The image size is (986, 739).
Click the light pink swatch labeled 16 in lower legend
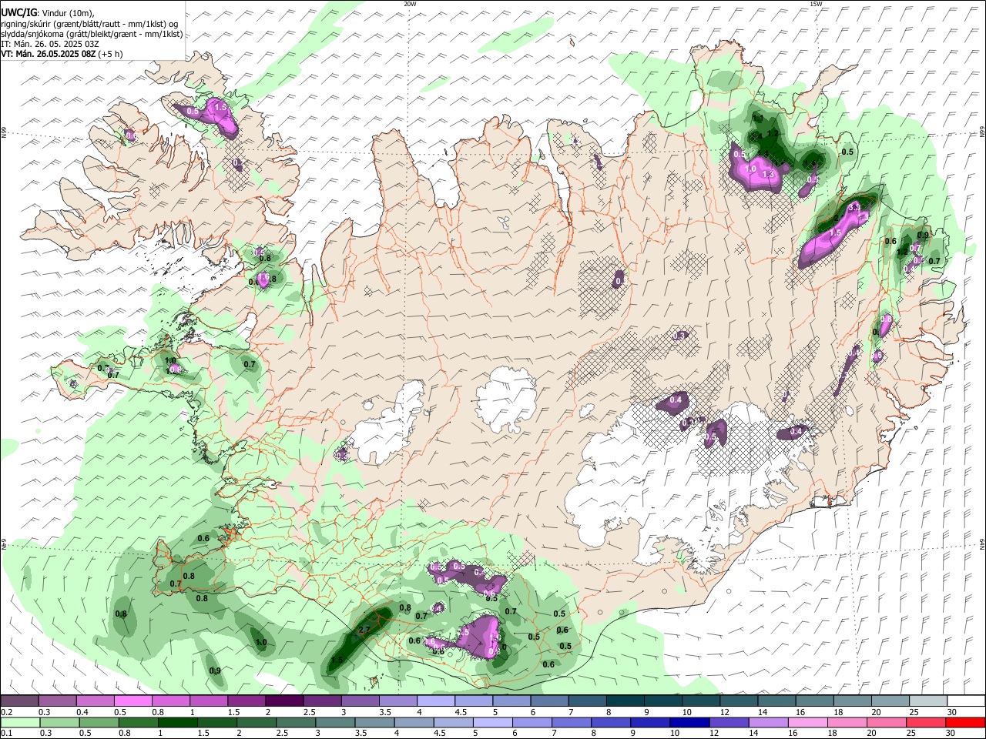click(807, 723)
